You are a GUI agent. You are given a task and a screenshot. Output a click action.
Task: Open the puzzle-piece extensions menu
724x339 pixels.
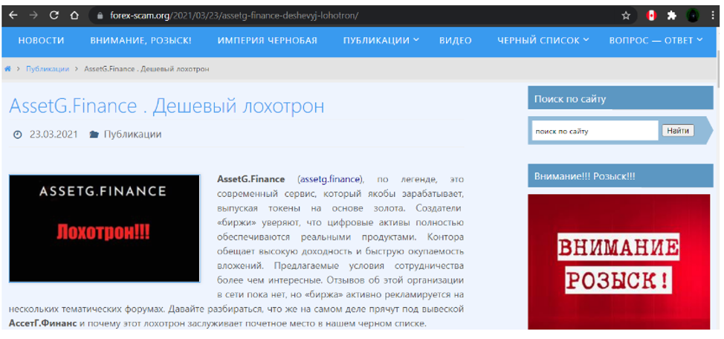(672, 16)
